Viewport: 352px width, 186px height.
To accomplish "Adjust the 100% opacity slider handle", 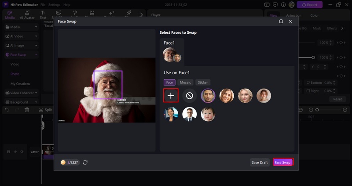I will (313, 57).
